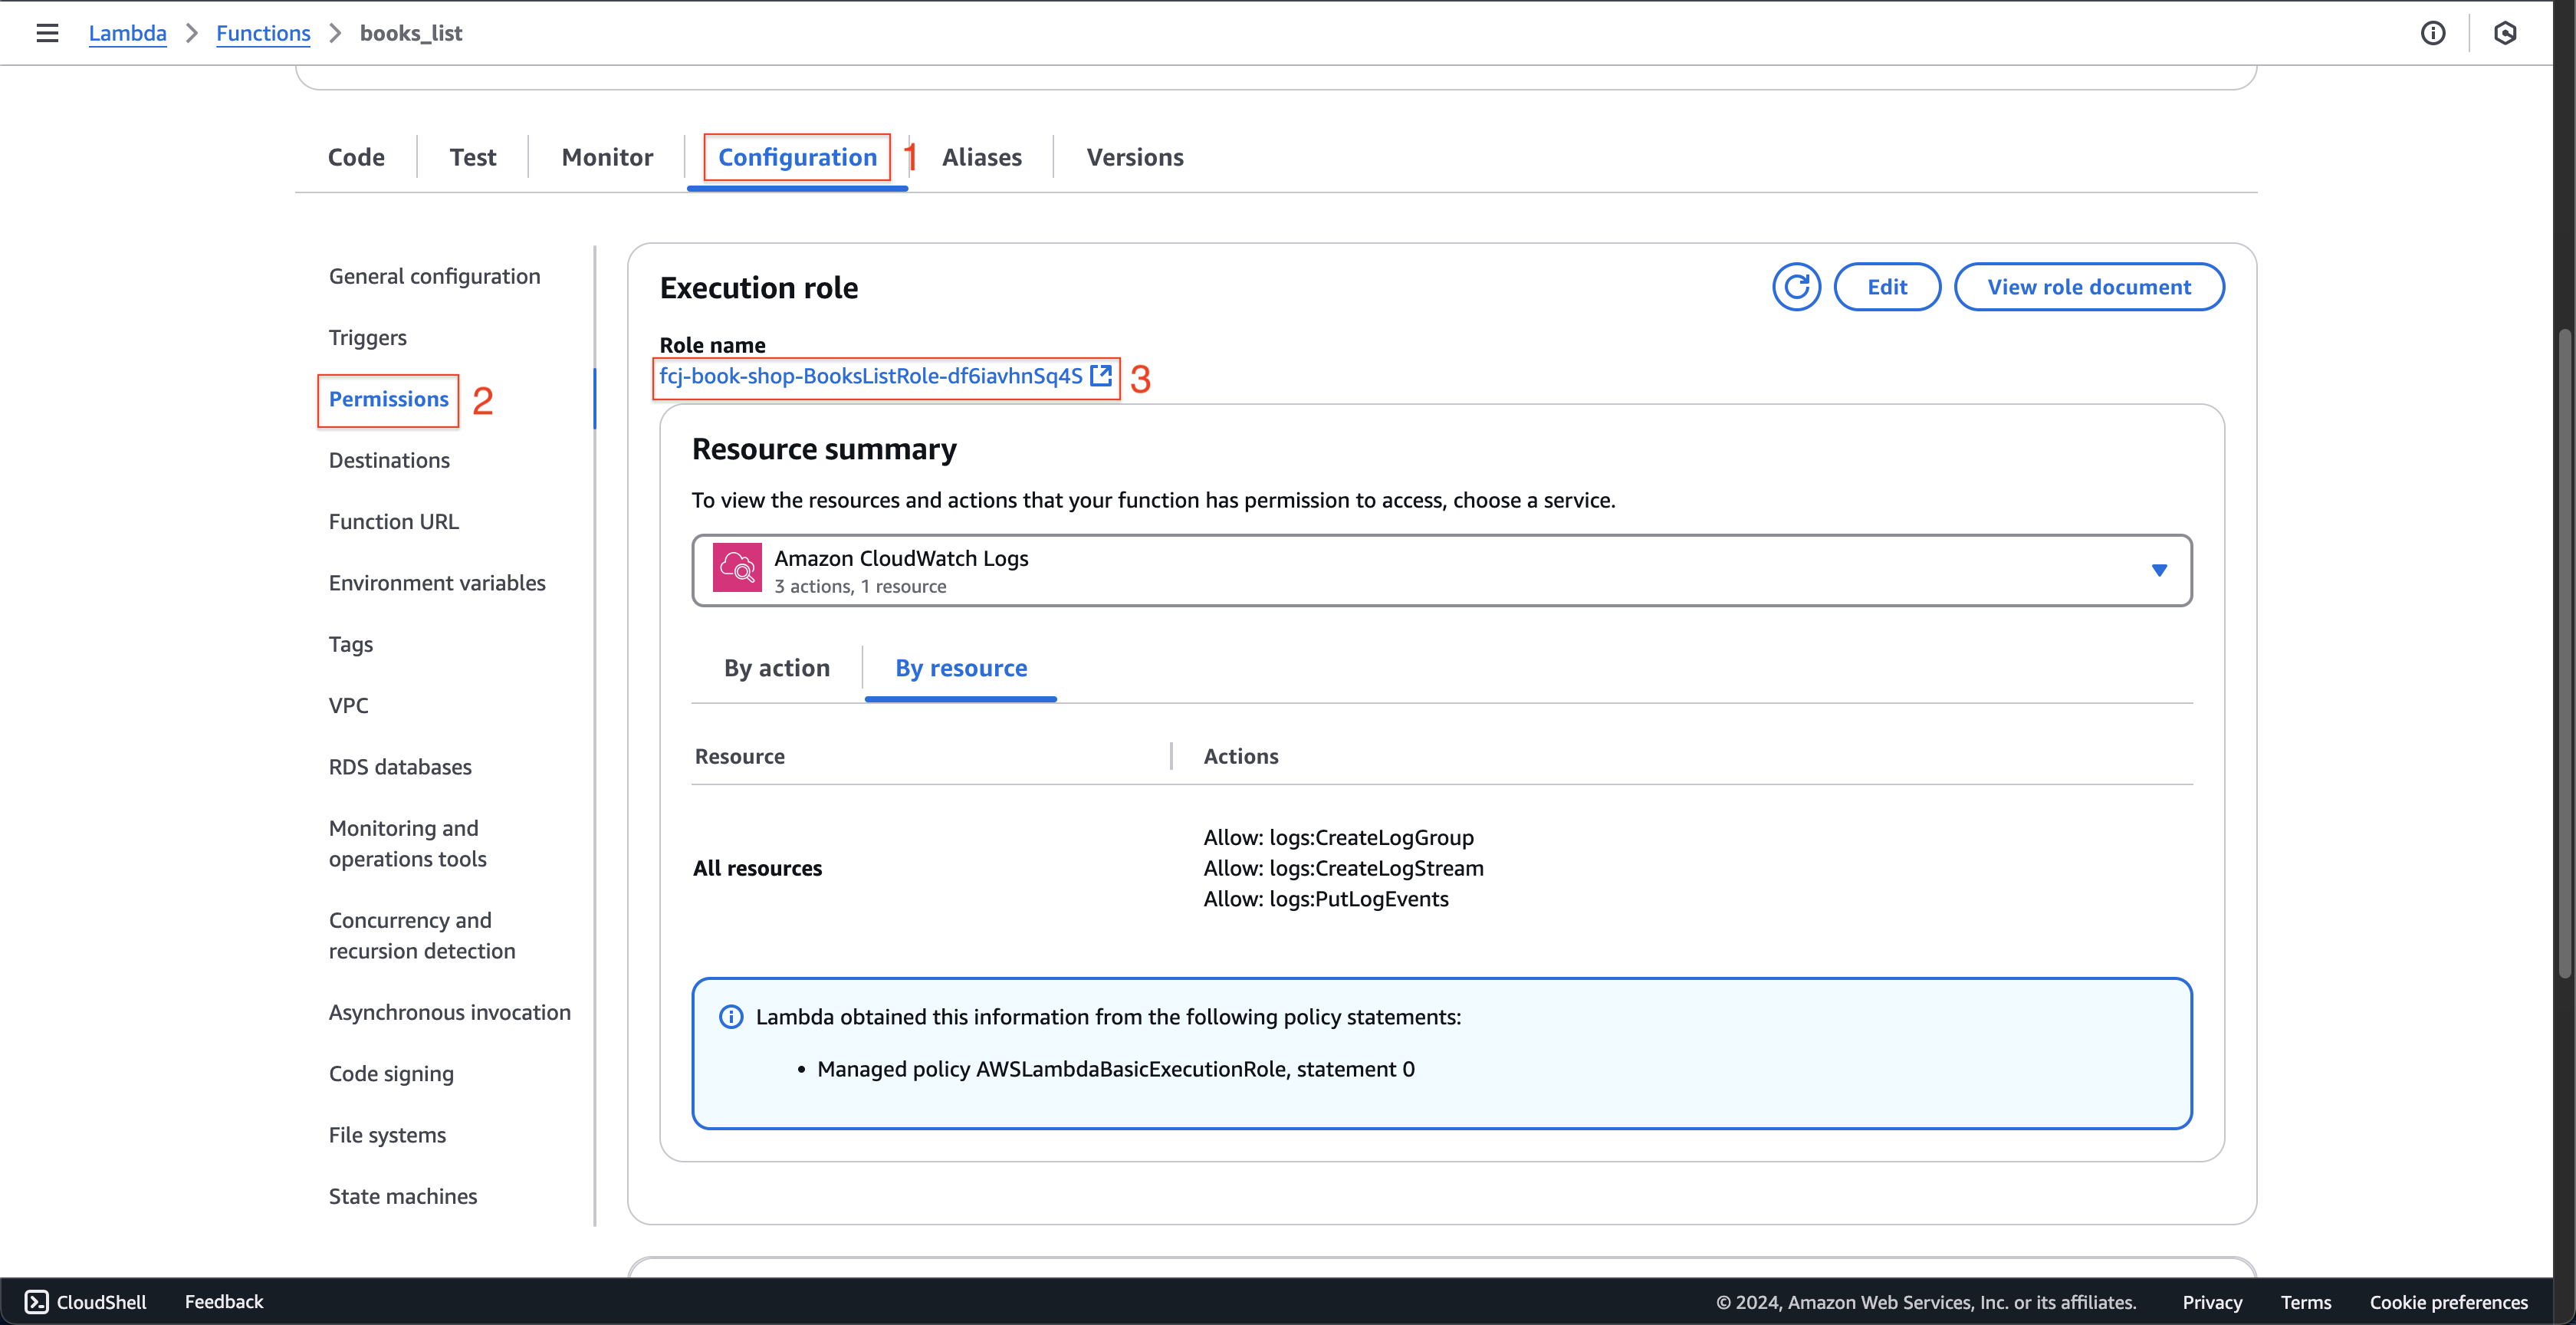Switch to the Code tab
This screenshot has height=1325, width=2576.
pos(356,157)
